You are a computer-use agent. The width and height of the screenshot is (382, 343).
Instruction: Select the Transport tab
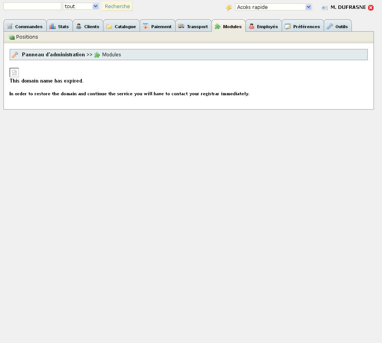pos(193,26)
